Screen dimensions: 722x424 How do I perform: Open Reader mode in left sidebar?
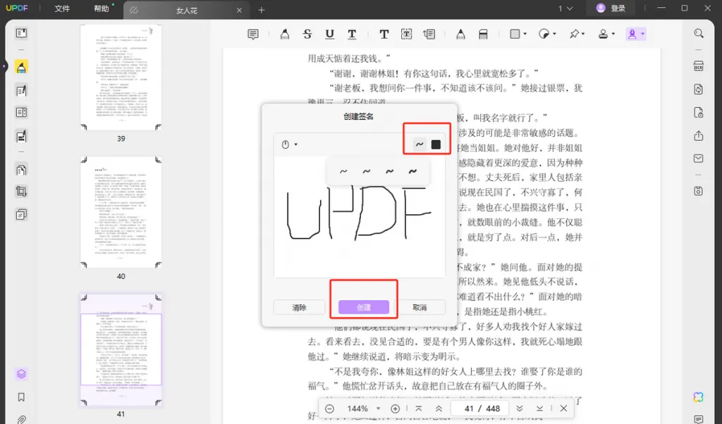point(21,33)
